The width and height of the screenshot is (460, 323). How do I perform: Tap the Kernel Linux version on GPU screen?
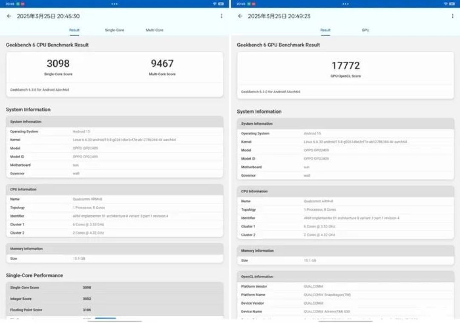pyautogui.click(x=355, y=142)
